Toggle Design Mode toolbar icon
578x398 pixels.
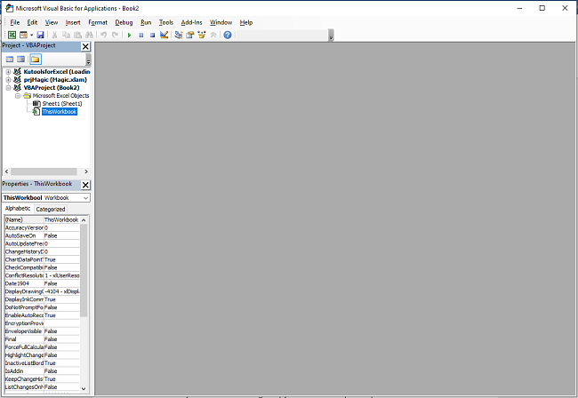165,35
